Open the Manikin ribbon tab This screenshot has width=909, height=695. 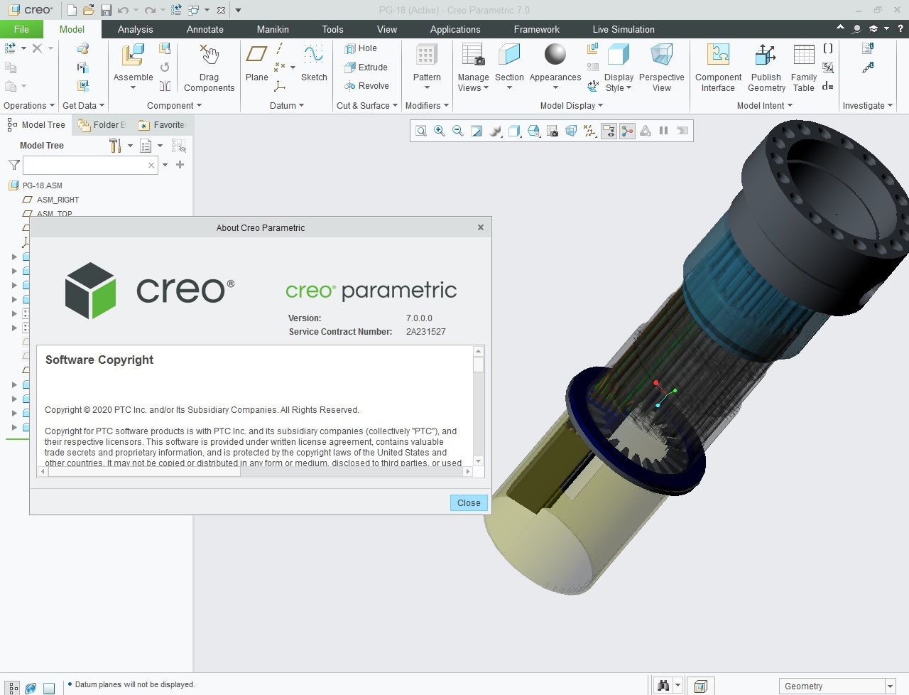pos(273,29)
